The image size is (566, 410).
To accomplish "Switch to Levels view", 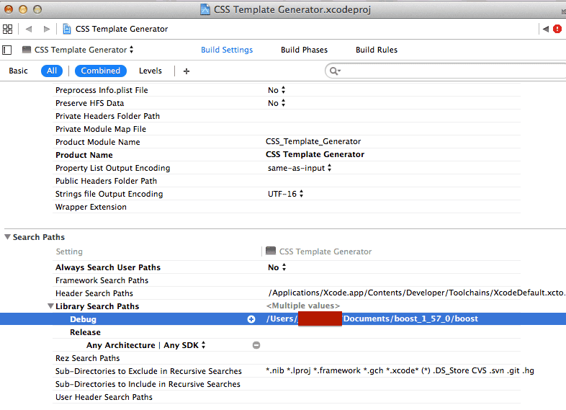I will [151, 71].
